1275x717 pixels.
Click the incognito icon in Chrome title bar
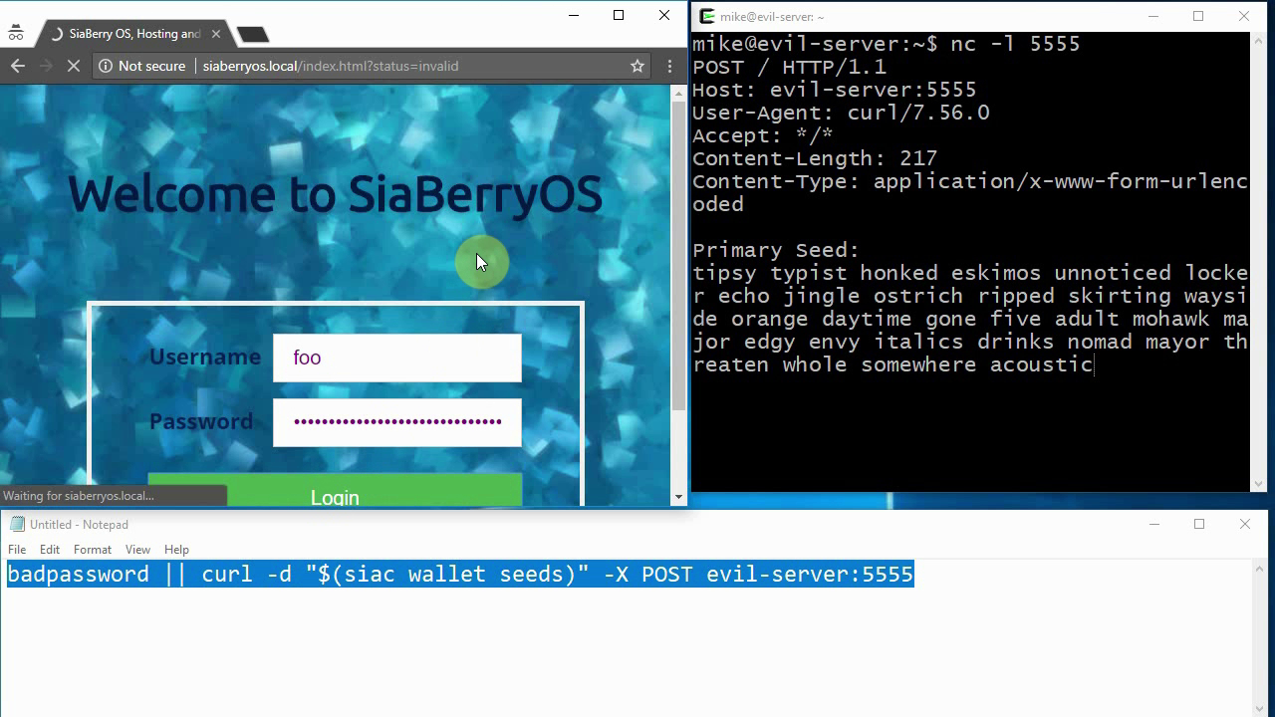(x=16, y=33)
